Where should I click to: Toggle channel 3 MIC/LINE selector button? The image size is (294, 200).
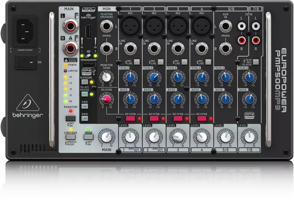point(184,62)
